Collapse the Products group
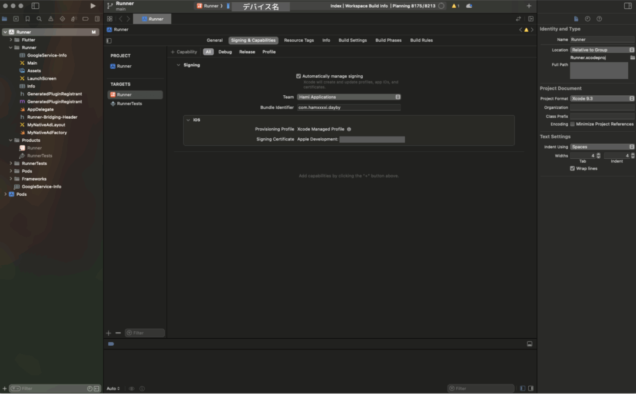636x394 pixels. (11, 140)
